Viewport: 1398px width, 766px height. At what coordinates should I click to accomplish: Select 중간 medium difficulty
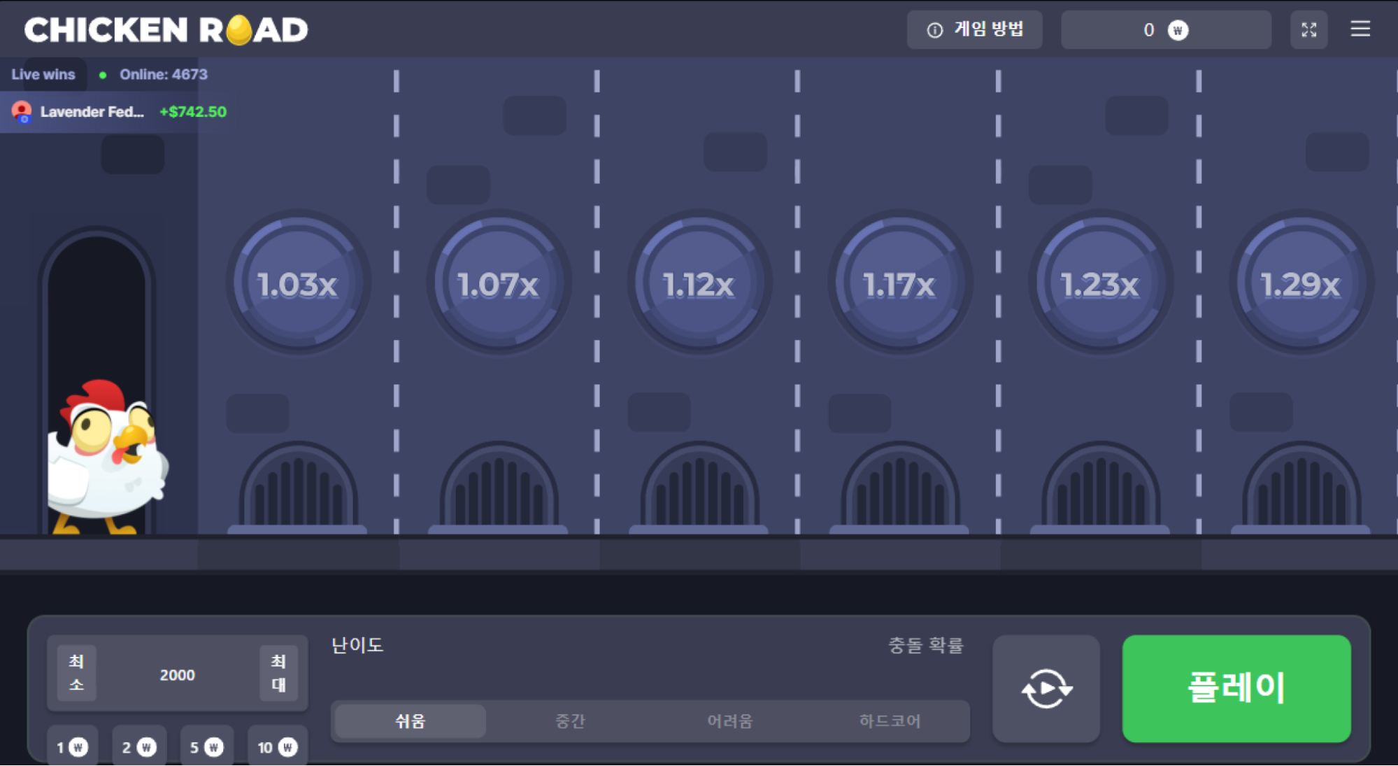point(570,721)
